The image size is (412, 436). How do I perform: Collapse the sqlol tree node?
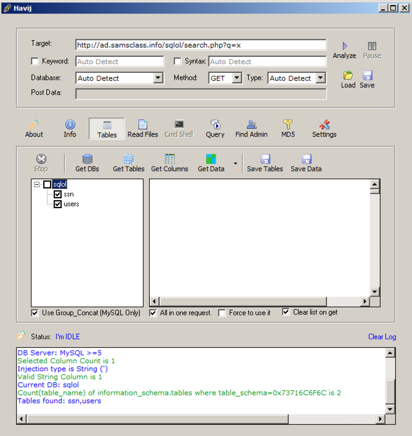click(x=37, y=184)
